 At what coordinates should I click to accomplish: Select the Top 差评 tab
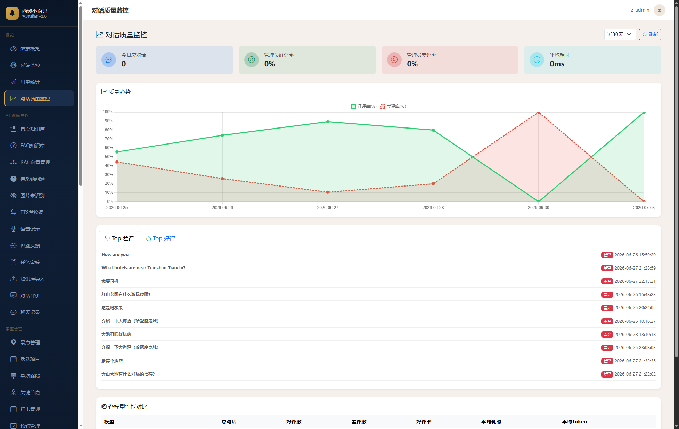pos(119,238)
